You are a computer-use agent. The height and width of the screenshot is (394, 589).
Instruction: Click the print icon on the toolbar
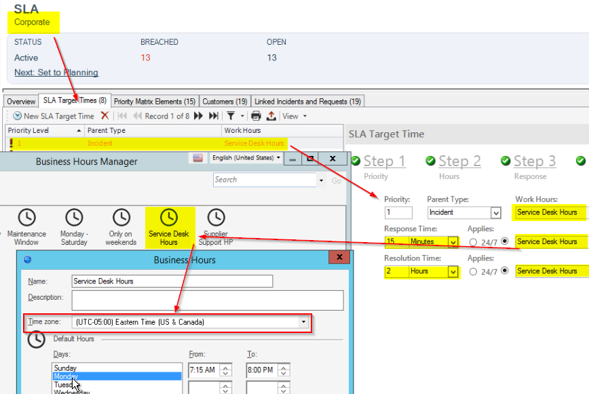click(x=256, y=115)
